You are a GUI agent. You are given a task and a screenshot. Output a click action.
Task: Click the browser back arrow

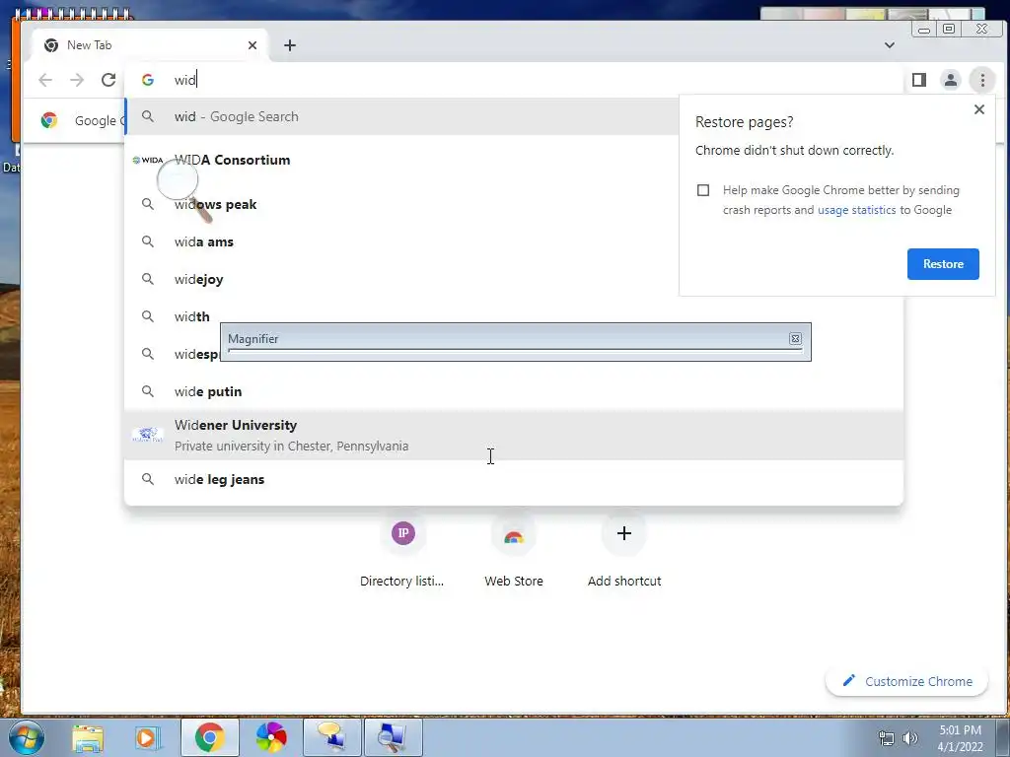click(x=45, y=80)
